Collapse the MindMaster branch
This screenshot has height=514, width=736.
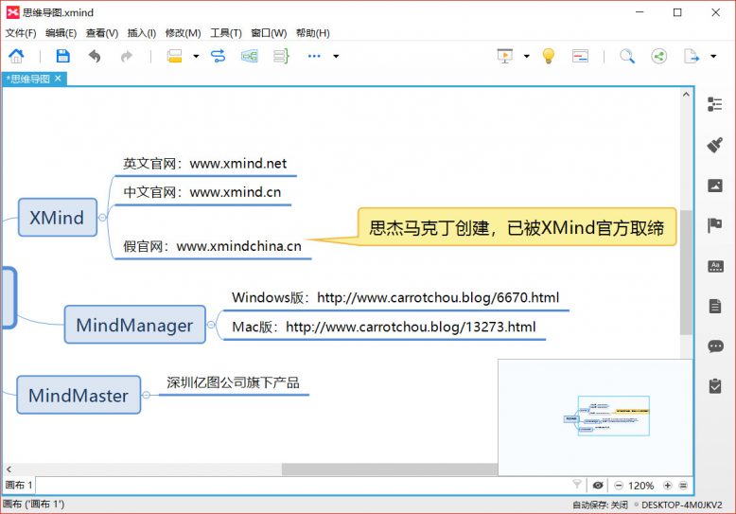(x=146, y=395)
